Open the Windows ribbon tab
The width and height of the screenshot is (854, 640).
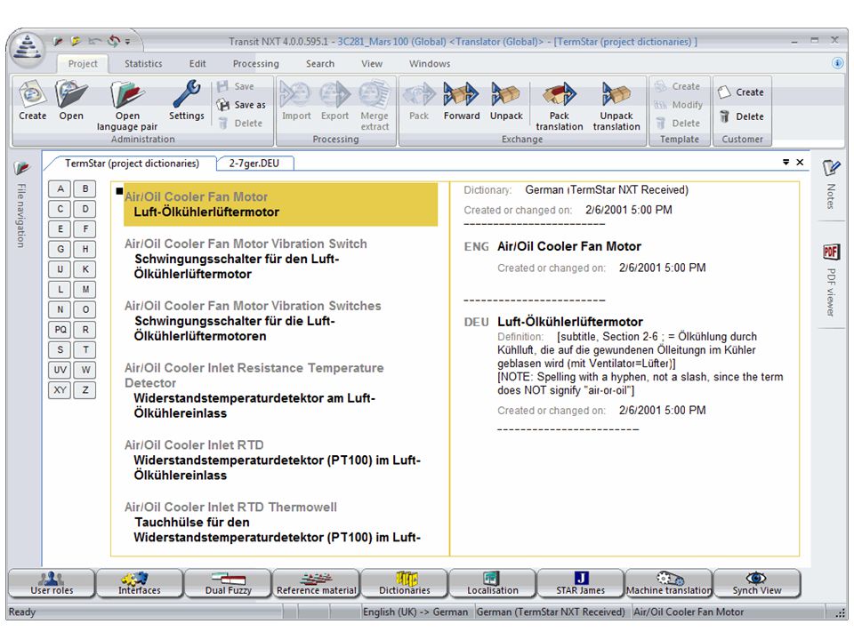(x=430, y=64)
